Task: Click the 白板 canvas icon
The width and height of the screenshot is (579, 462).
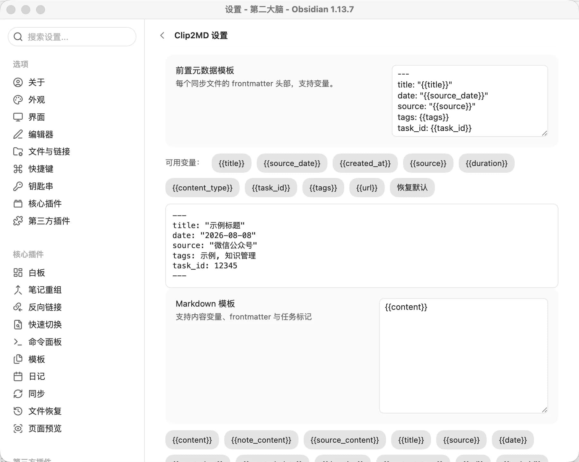Action: pos(18,273)
